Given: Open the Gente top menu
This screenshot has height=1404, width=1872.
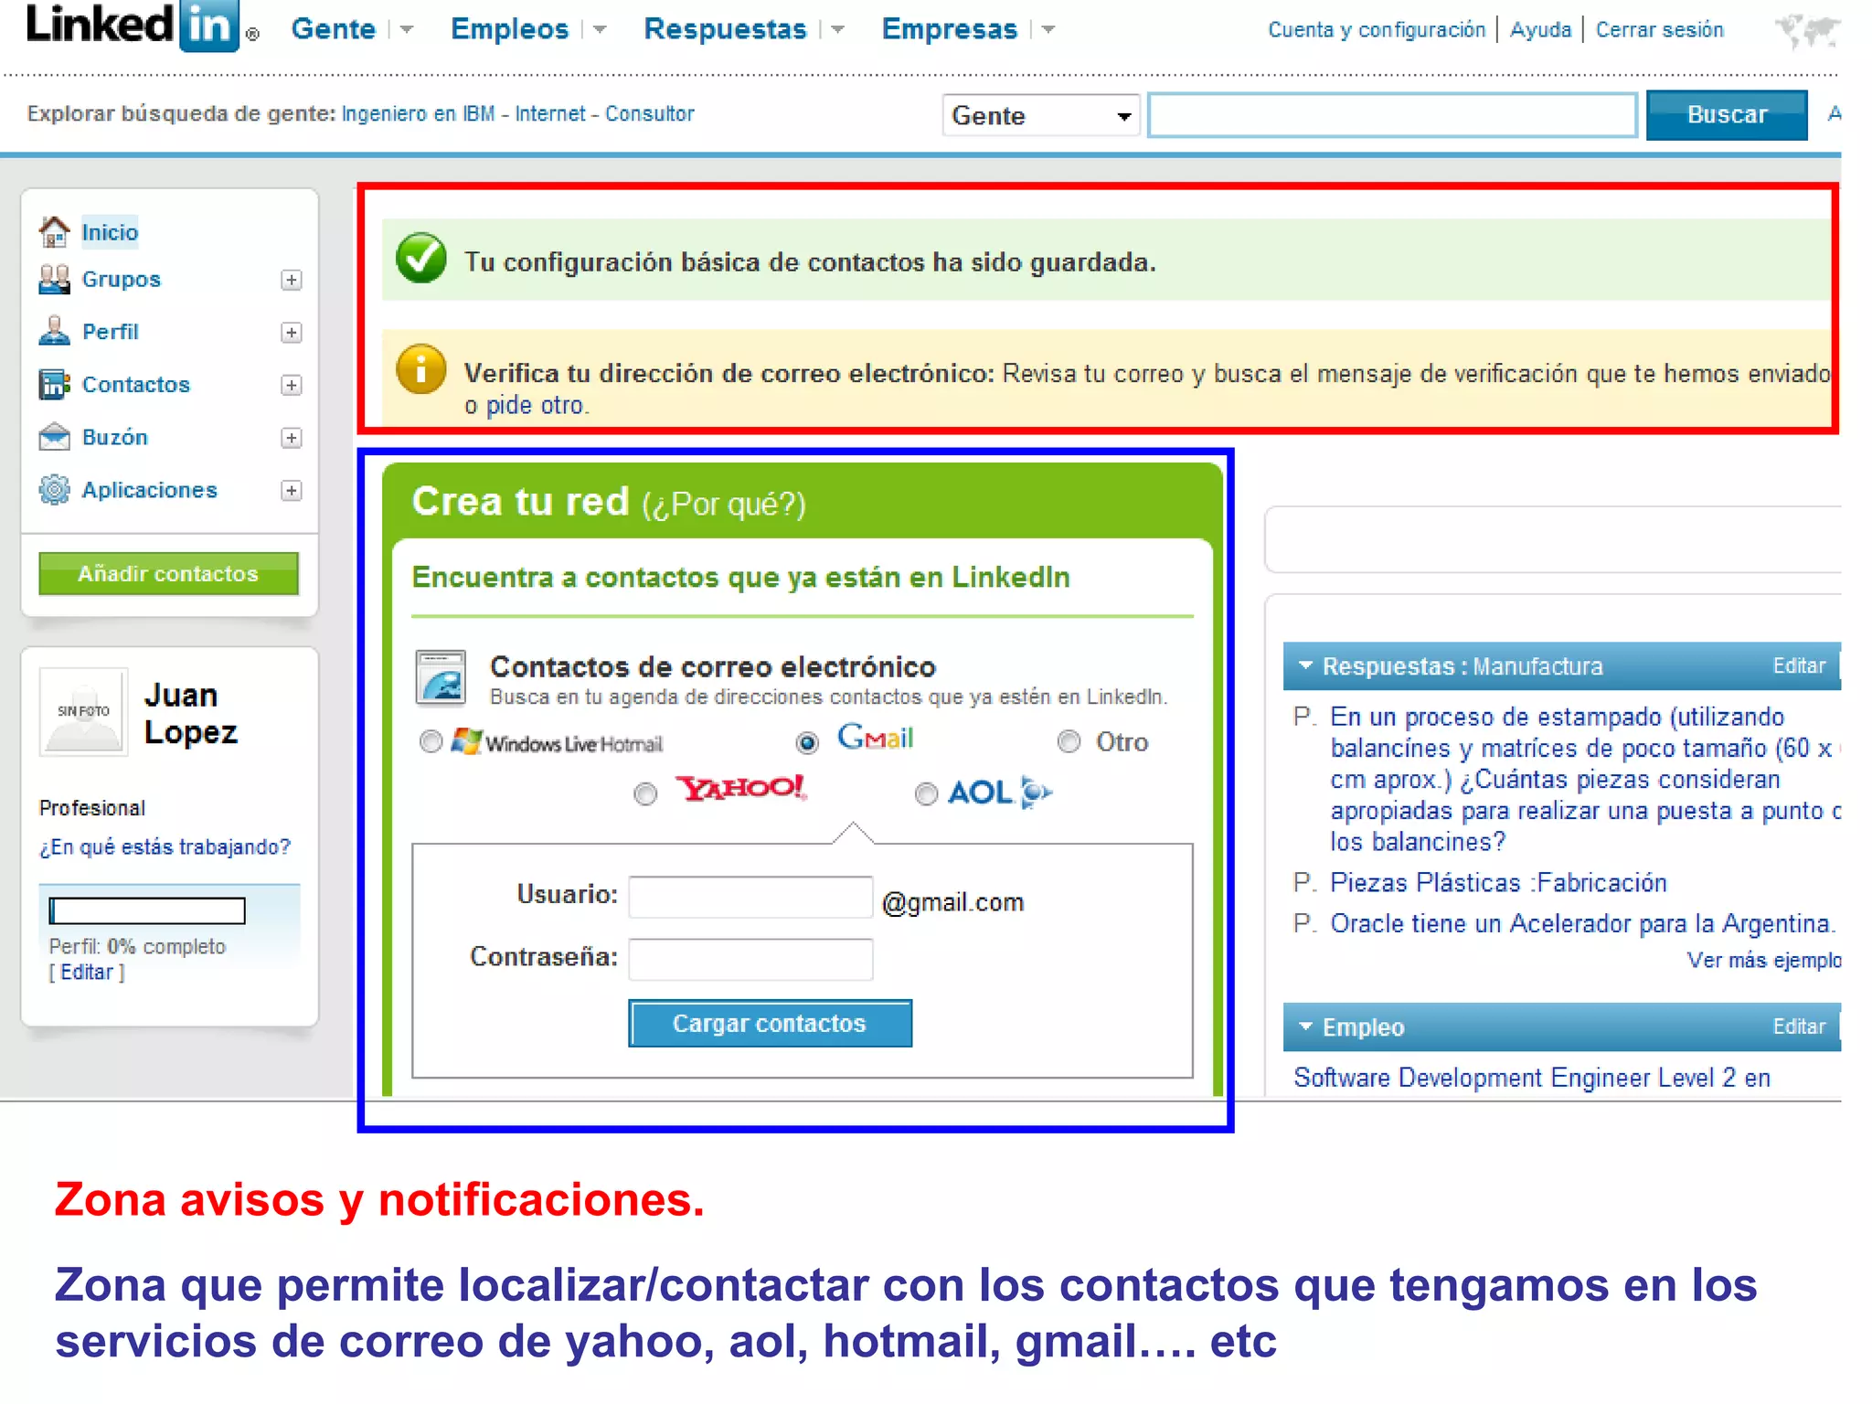Looking at the screenshot, I should tap(333, 29).
